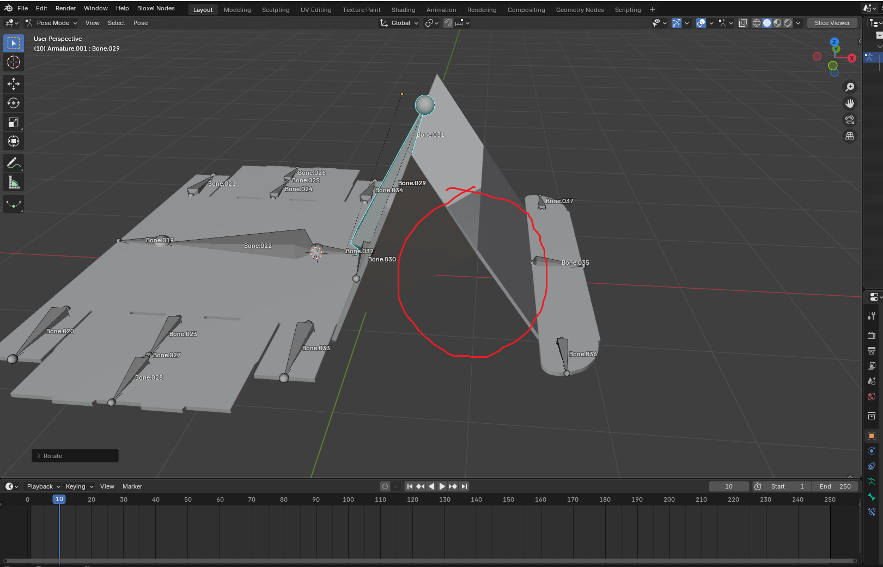Select the Scale tool in the toolbar
The width and height of the screenshot is (883, 567).
[14, 123]
